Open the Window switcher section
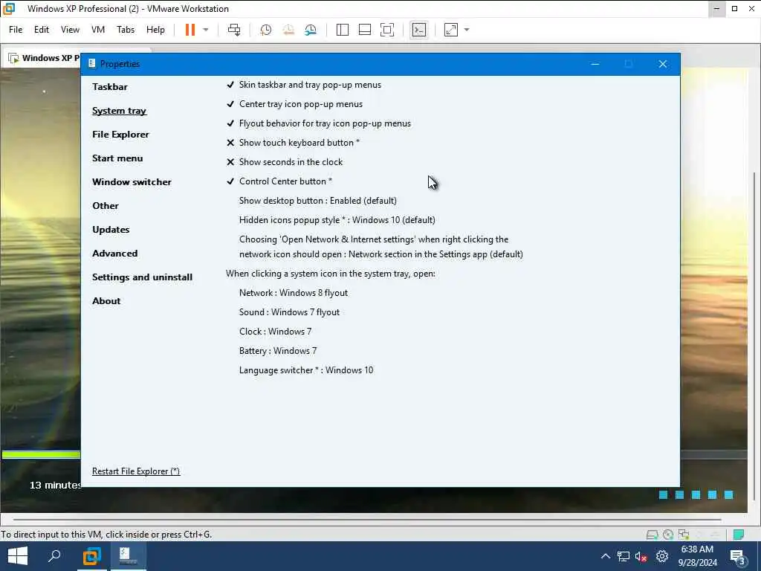This screenshot has height=571, width=761. pos(132,182)
